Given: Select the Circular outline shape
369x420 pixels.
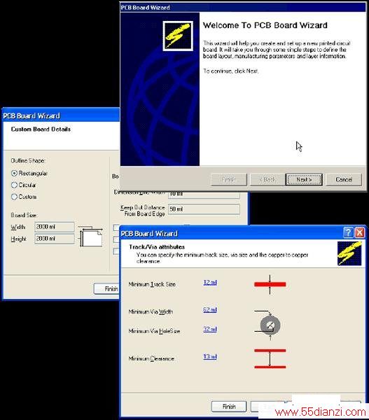Looking at the screenshot, I should [x=14, y=185].
